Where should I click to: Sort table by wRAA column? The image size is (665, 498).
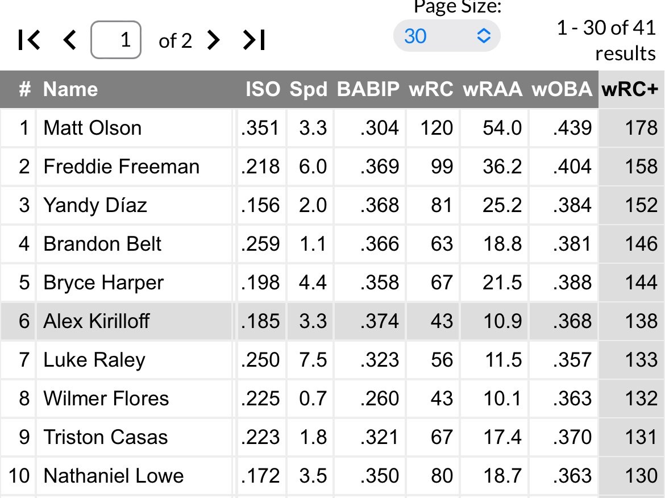point(493,89)
